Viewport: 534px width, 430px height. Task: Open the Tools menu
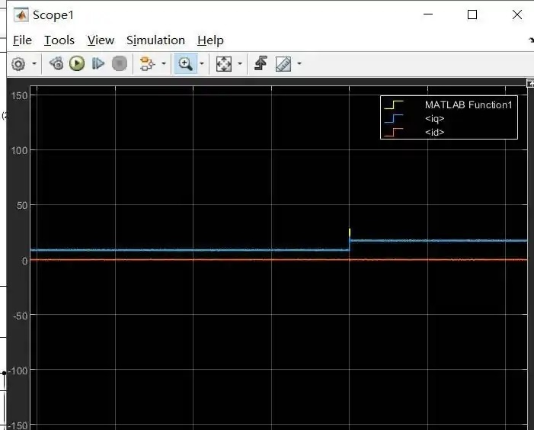click(59, 40)
